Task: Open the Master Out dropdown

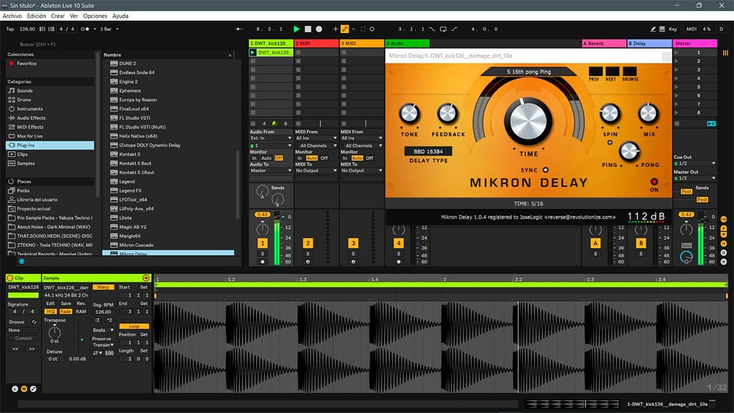Action: 694,178
